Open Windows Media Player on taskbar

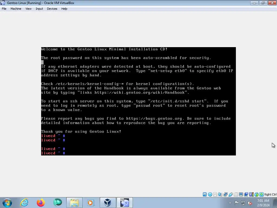(x=91, y=203)
